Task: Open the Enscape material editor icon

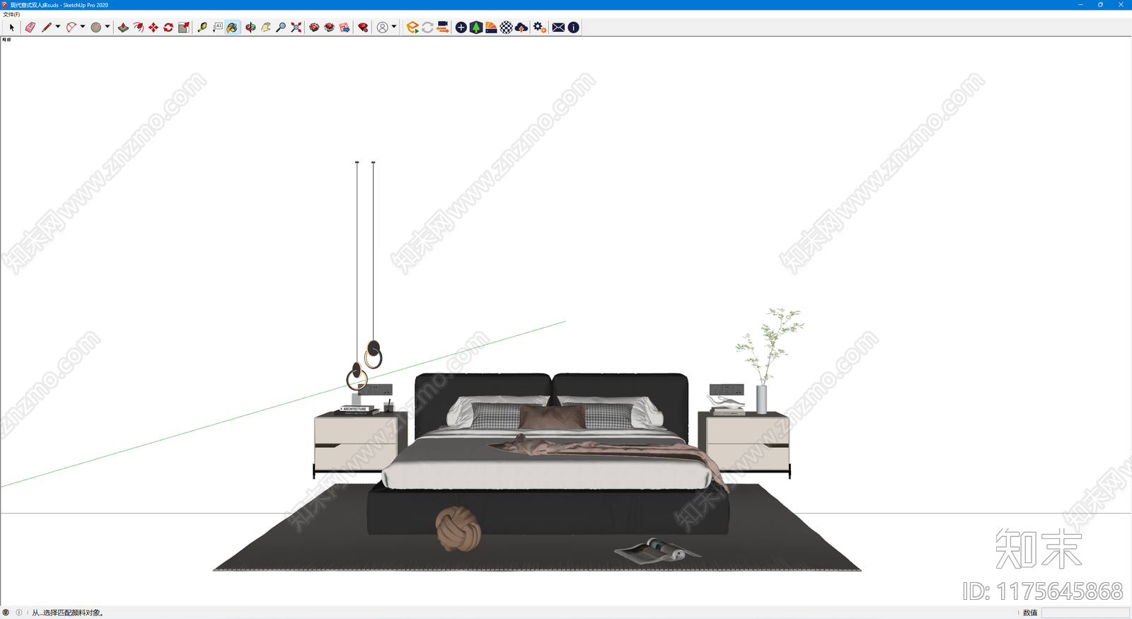Action: pyautogui.click(x=491, y=28)
